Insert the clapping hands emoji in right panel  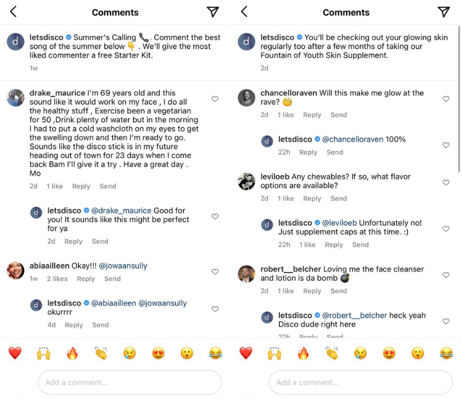pos(332,353)
